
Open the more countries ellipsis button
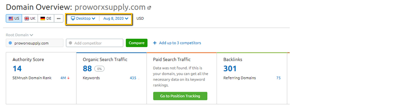pos(59,18)
